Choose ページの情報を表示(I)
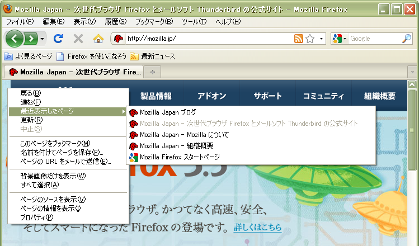Screen dimensions: 419x246 [x=68, y=209]
